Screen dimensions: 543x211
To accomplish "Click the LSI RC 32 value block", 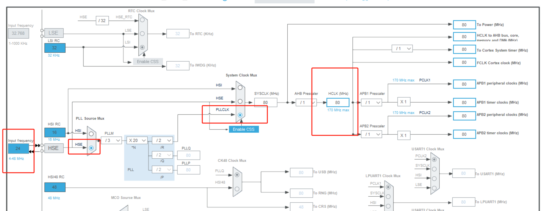I will coord(55,48).
